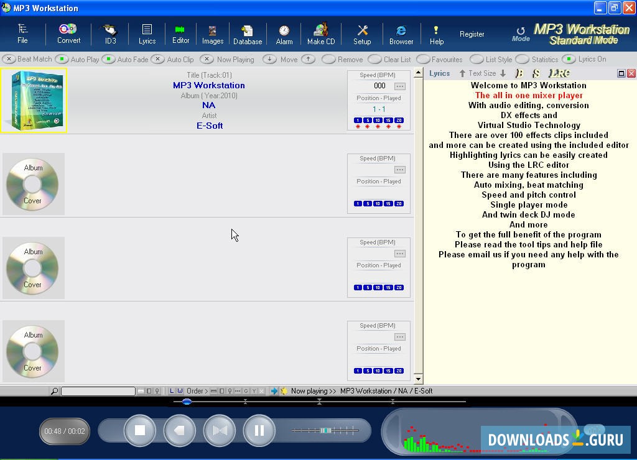
Task: Open the Lyrics tool in top toolbar
Action: click(x=147, y=34)
